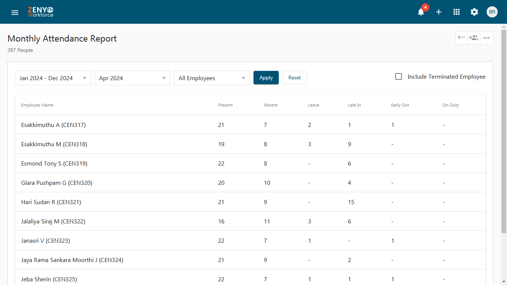The height and width of the screenshot is (285, 507).
Task: Click the Employee Name column header
Action: tap(37, 105)
